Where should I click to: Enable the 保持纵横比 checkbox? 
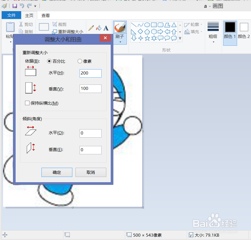27,103
